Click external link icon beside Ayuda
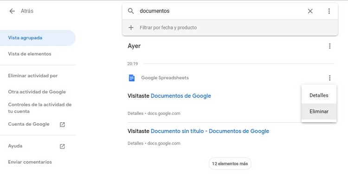The image size is (348, 175). coord(62,146)
